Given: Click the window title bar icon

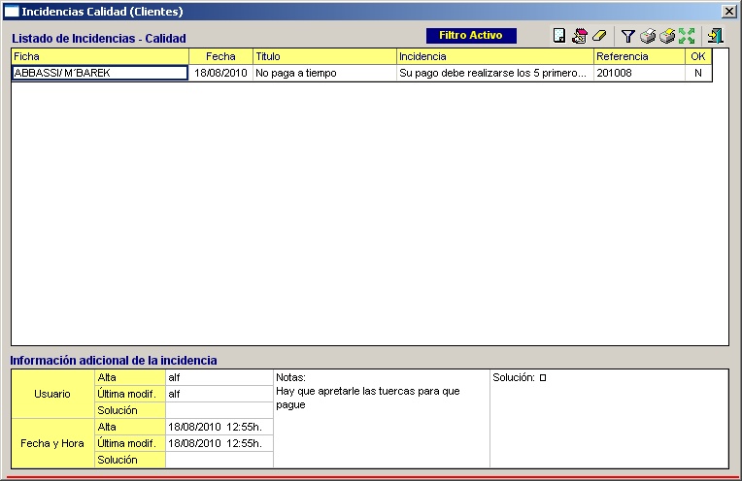Looking at the screenshot, I should coord(11,12).
